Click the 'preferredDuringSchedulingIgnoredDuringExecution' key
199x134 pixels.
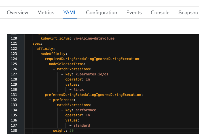pyautogui.click(x=93, y=94)
